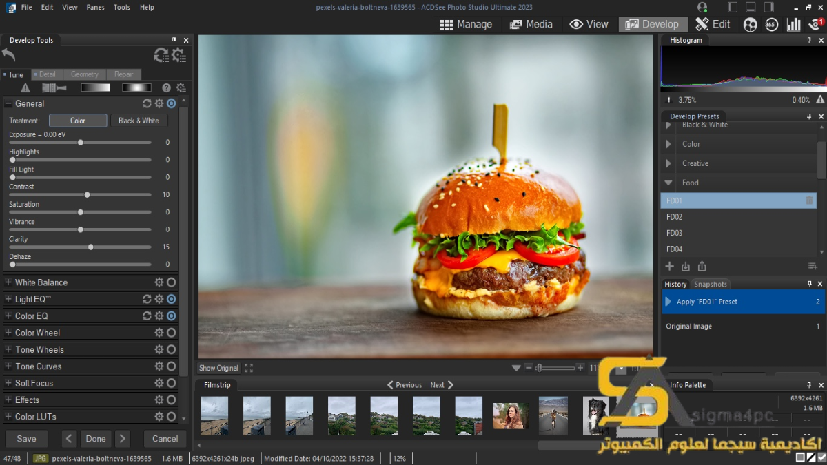Select the radial gradient tool
Viewport: 827px width, 465px height.
(x=136, y=87)
